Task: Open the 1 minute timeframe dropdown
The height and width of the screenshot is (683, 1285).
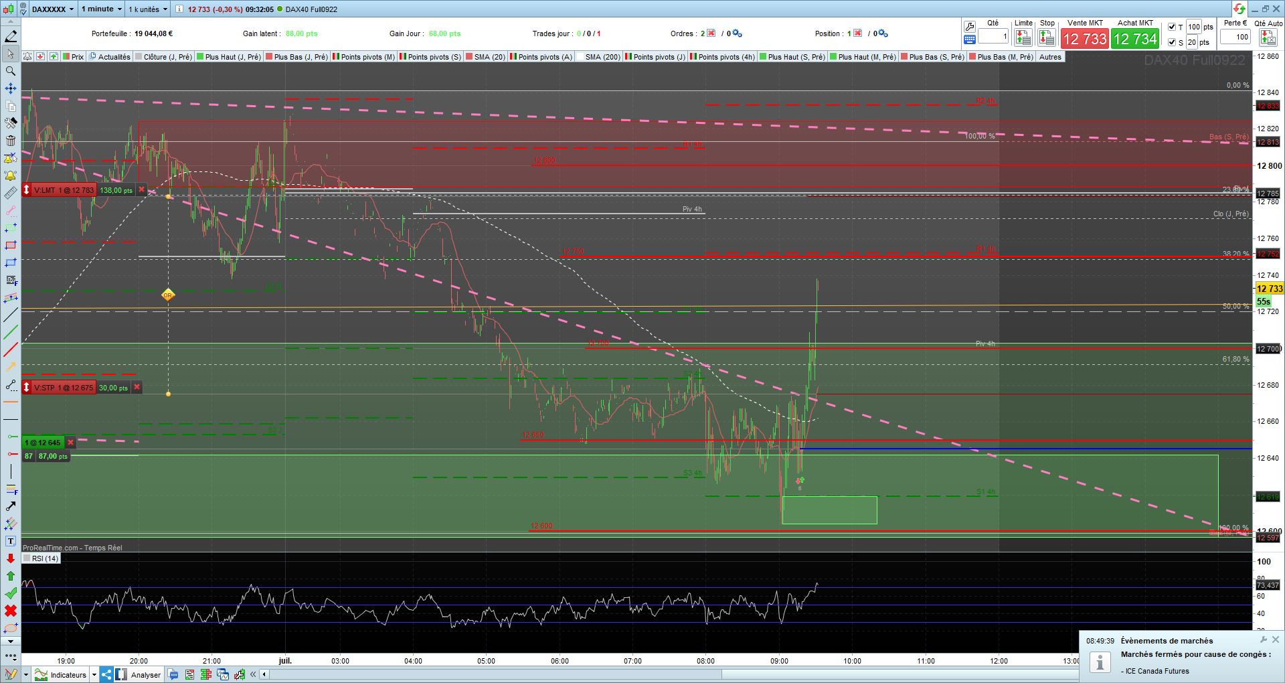Action: click(x=101, y=9)
